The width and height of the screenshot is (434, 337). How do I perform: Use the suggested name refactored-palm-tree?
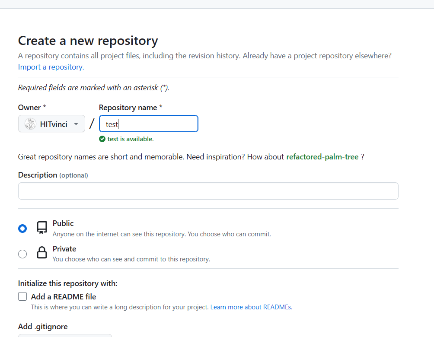coord(322,157)
